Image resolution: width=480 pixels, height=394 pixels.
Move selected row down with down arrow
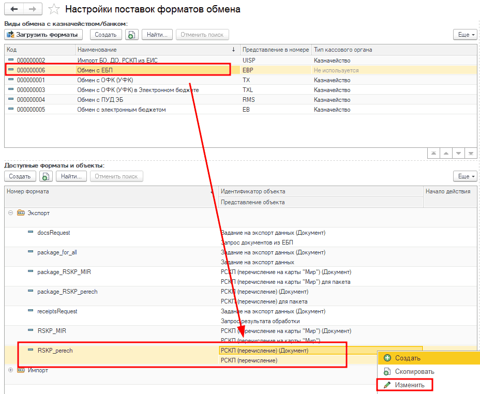(458, 154)
